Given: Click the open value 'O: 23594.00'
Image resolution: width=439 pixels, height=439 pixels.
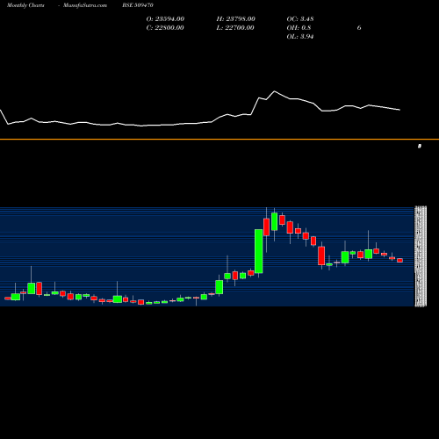Looking at the screenshot, I should pyautogui.click(x=165, y=19).
